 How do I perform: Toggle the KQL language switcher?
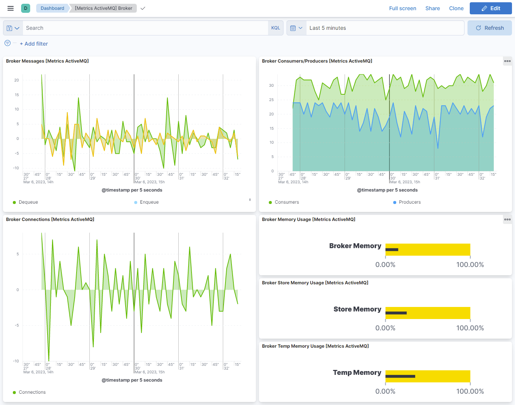tap(276, 28)
